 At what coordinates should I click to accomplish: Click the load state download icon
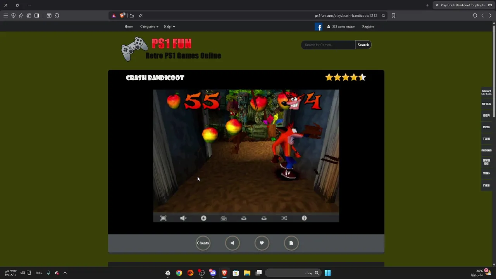(264, 218)
